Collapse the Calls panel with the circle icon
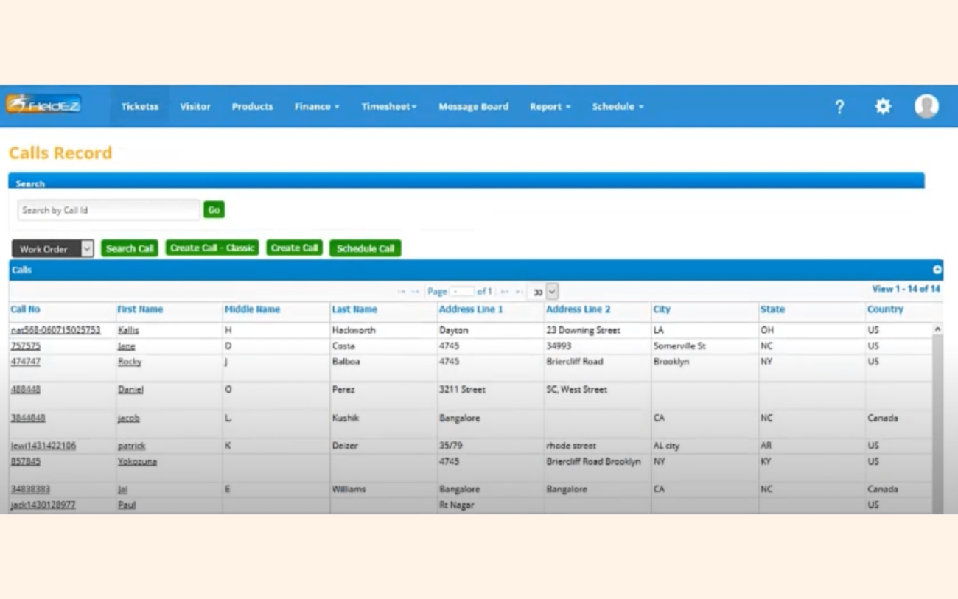The height and width of the screenshot is (599, 958). [x=937, y=270]
